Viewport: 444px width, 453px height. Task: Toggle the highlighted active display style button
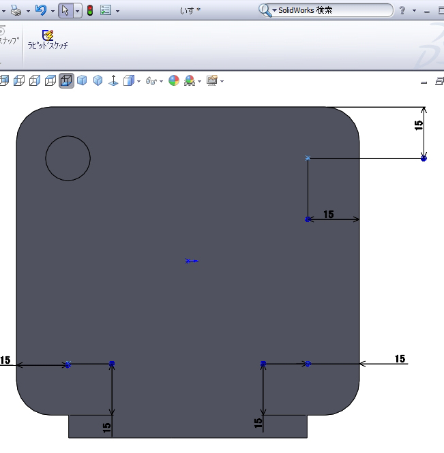tap(66, 81)
